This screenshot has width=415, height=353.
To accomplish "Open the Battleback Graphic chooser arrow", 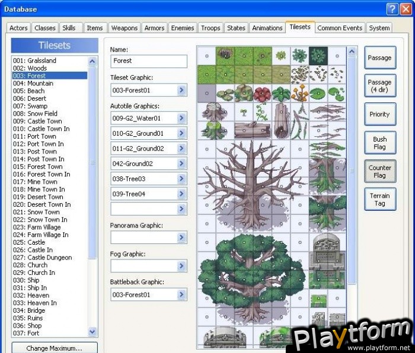I will [x=181, y=294].
